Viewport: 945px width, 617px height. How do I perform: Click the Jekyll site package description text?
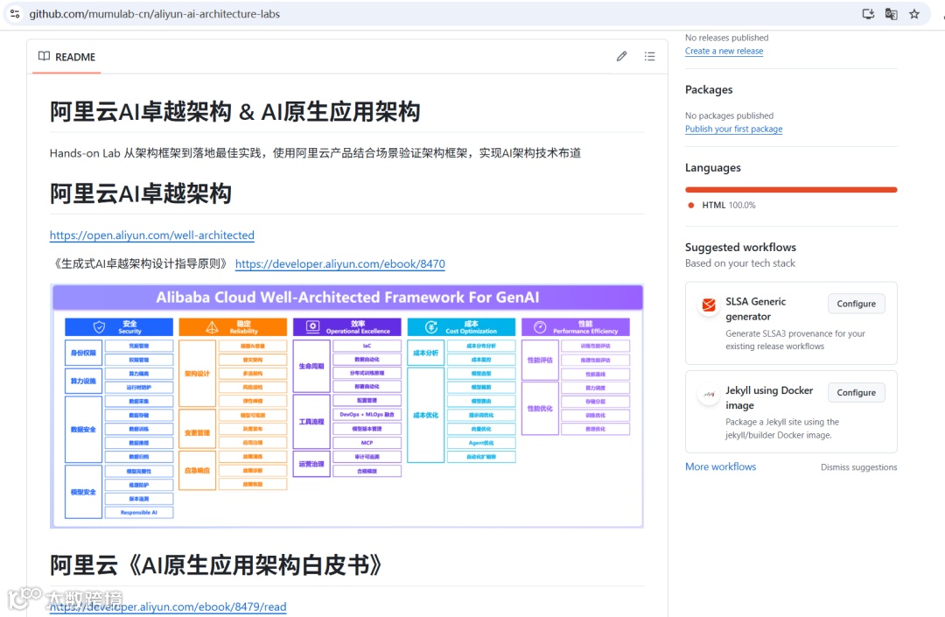pos(782,429)
